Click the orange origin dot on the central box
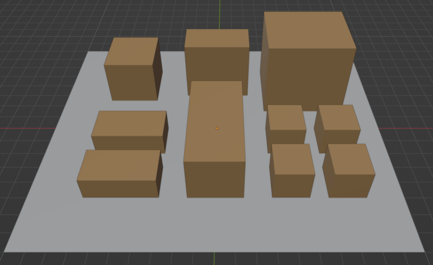The width and height of the screenshot is (433, 265). (x=217, y=128)
